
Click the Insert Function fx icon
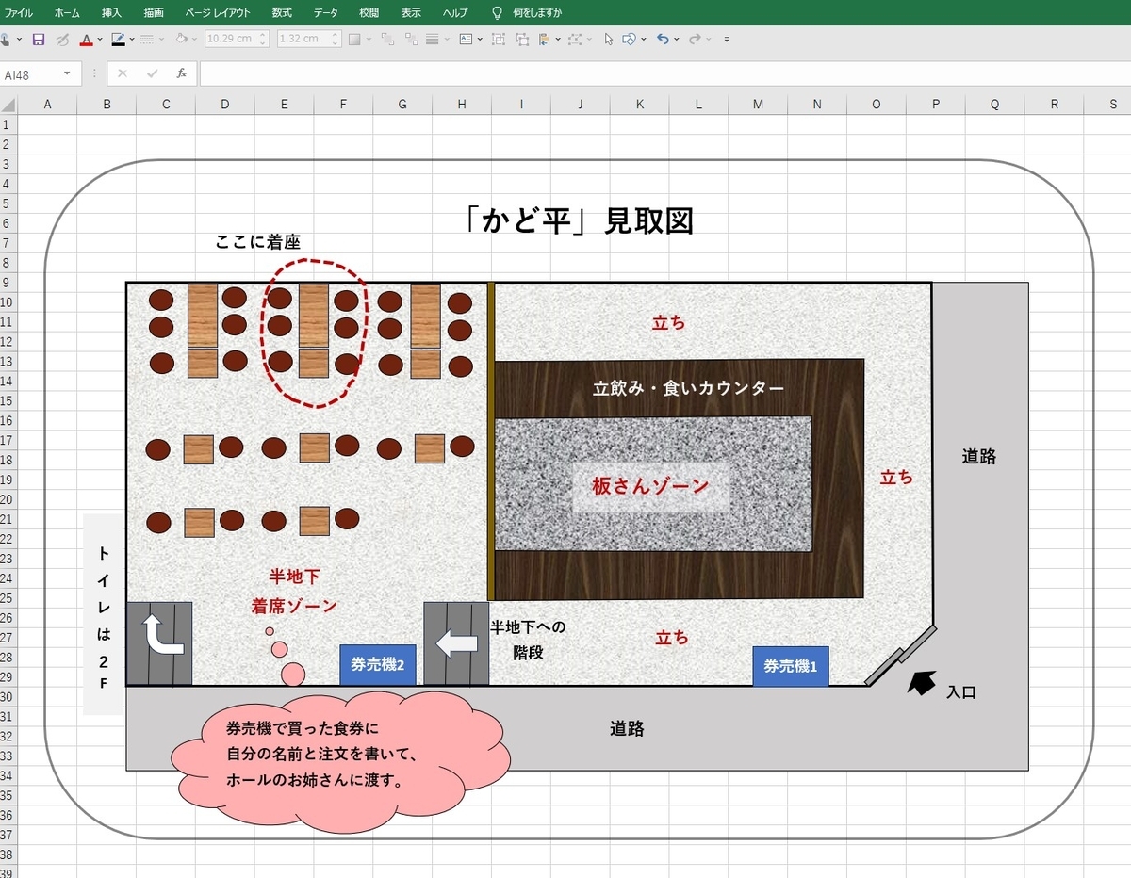tap(181, 73)
